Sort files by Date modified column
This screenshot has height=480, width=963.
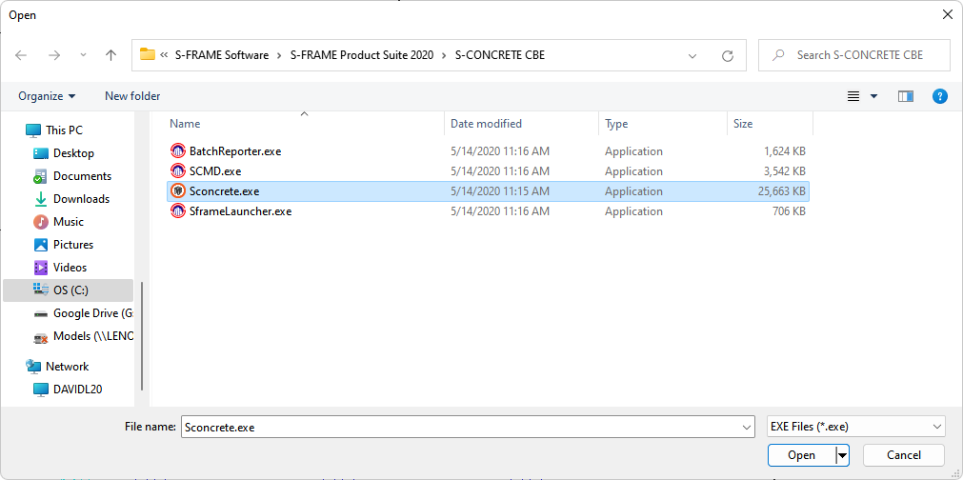pos(486,124)
